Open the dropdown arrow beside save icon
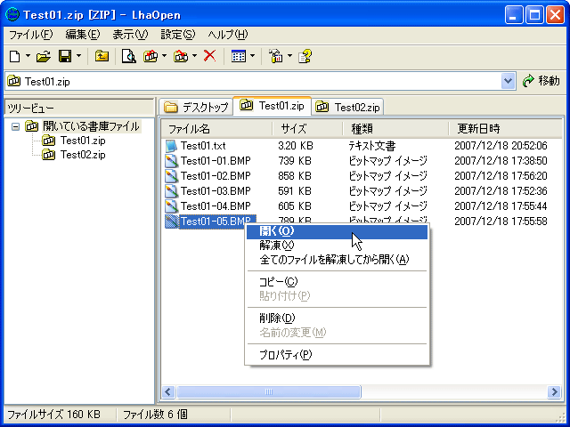This screenshot has height=427, width=570. (79, 56)
